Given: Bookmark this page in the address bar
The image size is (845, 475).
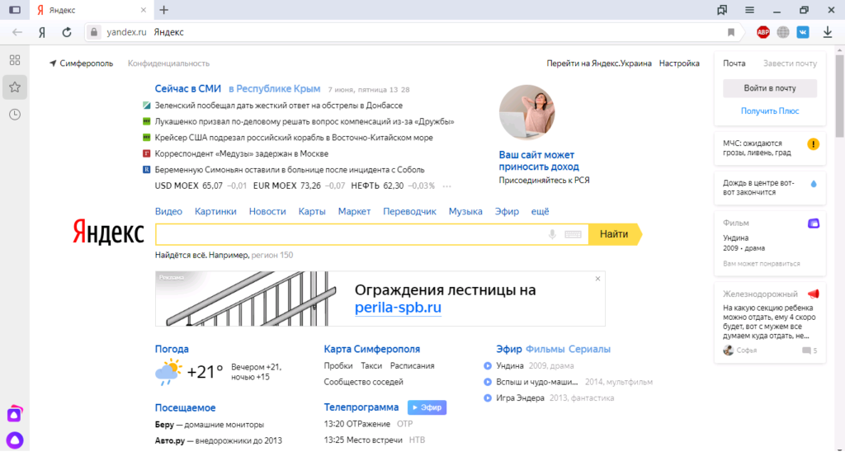Looking at the screenshot, I should click(731, 32).
